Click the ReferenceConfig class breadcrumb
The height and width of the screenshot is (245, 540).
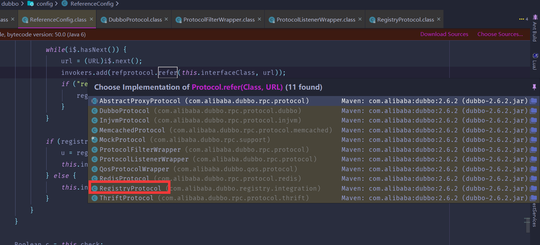coord(88,4)
